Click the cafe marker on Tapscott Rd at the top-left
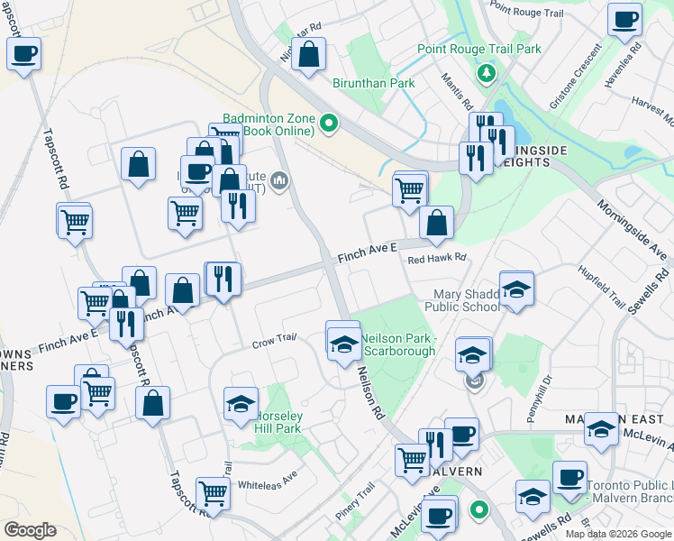 [x=24, y=55]
